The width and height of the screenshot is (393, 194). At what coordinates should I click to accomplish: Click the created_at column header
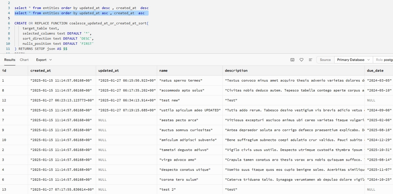(x=41, y=71)
